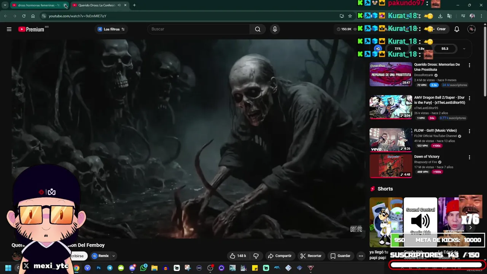This screenshot has width=487, height=274.
Task: Bookmark this page with star icon
Action: pos(350,16)
